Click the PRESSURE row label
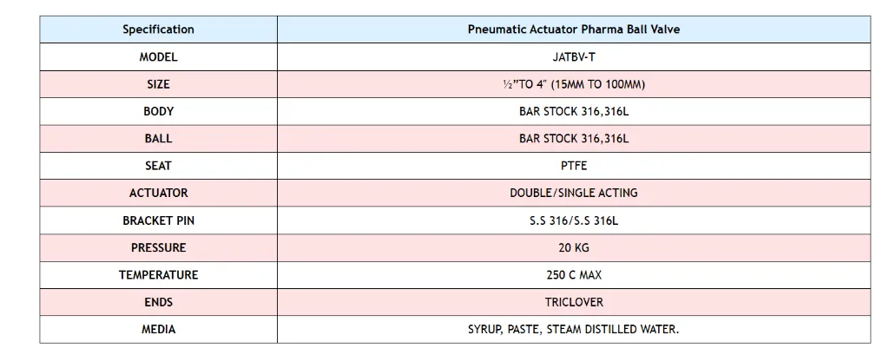The image size is (889, 355). click(x=158, y=247)
